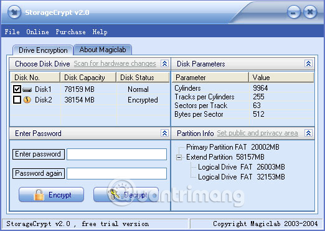
Task: Click the 78159 MB capacity cell
Action: tap(79, 89)
